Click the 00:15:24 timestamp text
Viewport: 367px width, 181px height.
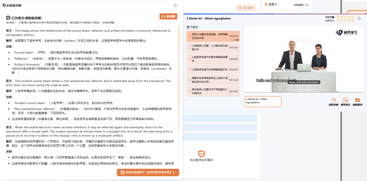233,80
